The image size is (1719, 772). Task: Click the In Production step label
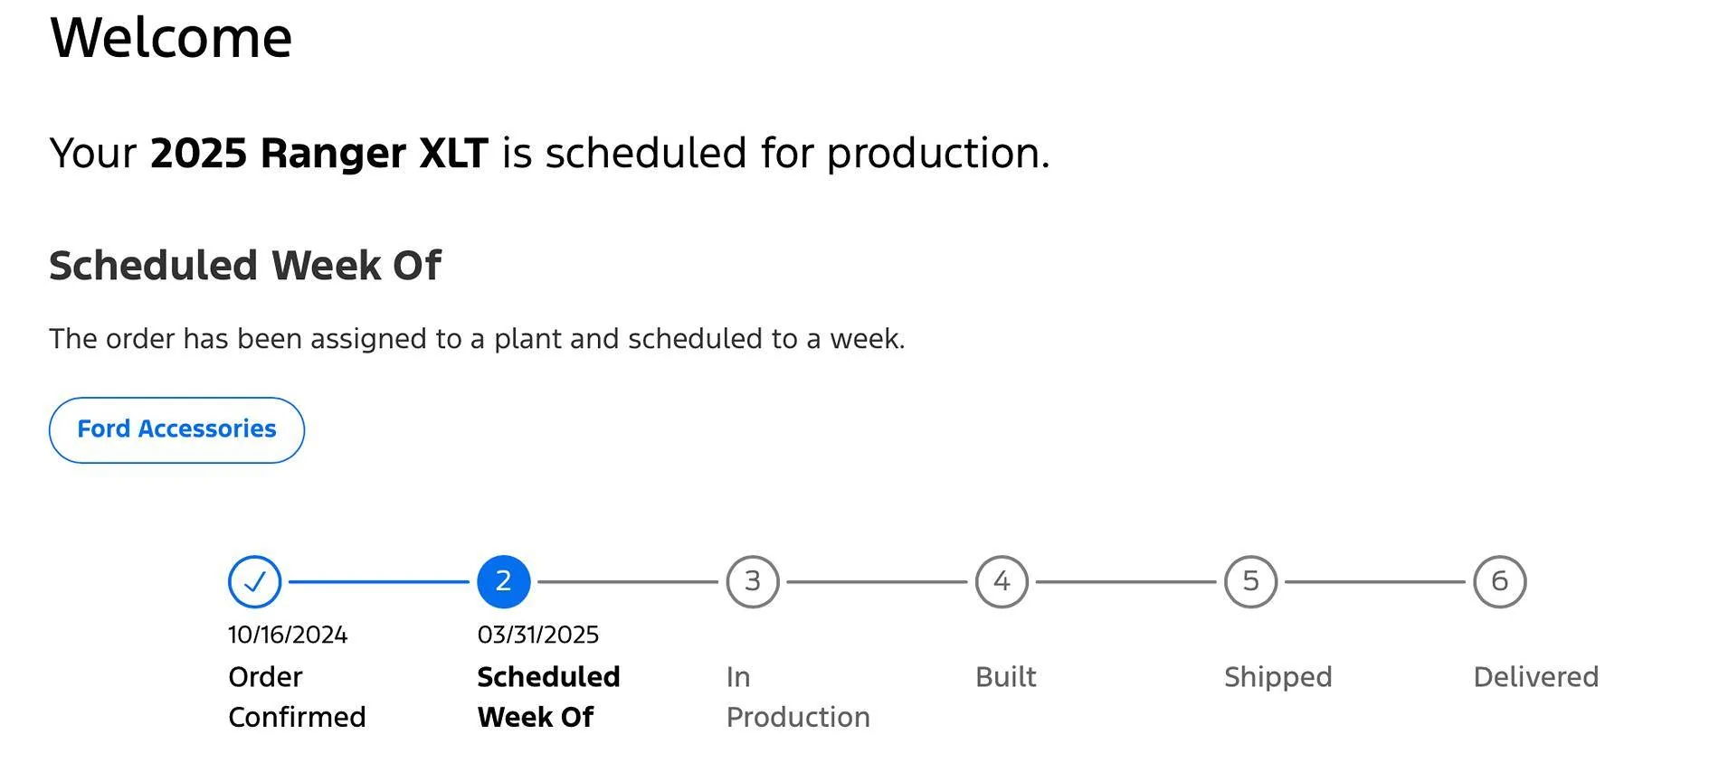click(798, 697)
